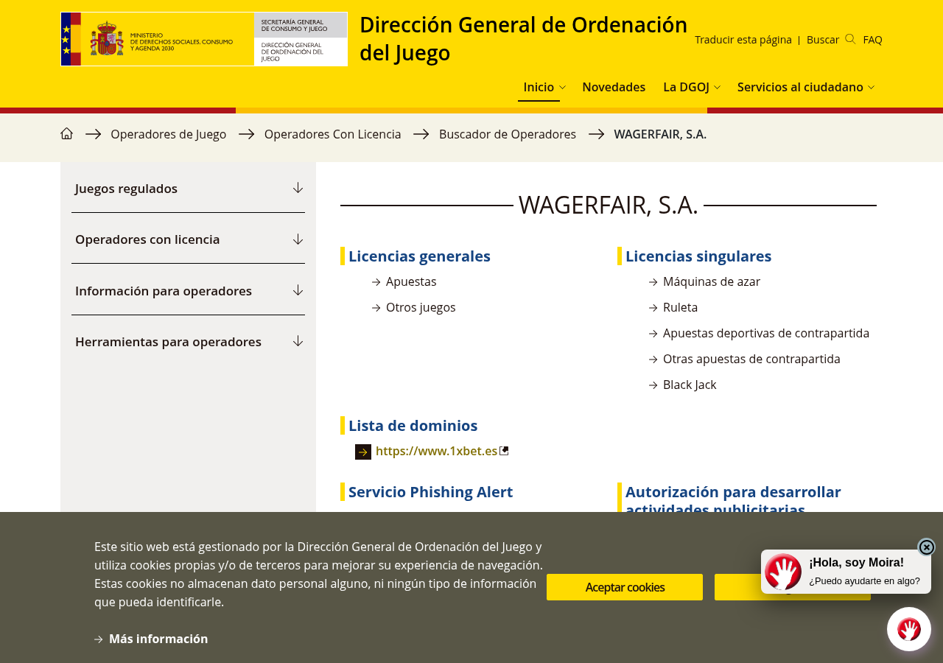Click ¡Hola, soy Moira! chat message
The height and width of the screenshot is (663, 943).
pos(856,563)
